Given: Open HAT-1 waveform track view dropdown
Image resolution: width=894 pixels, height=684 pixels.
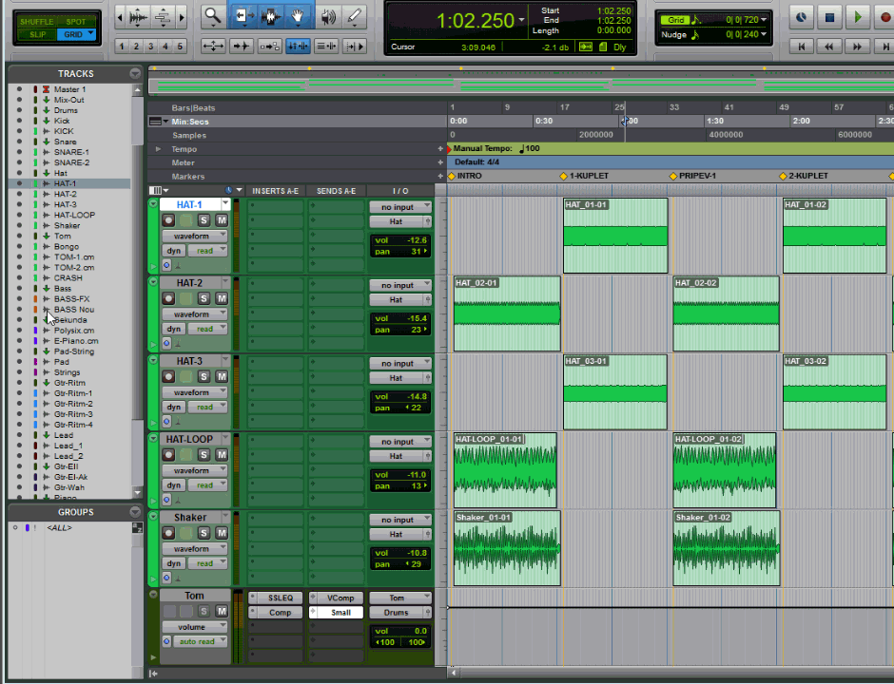Looking at the screenshot, I should tap(194, 236).
